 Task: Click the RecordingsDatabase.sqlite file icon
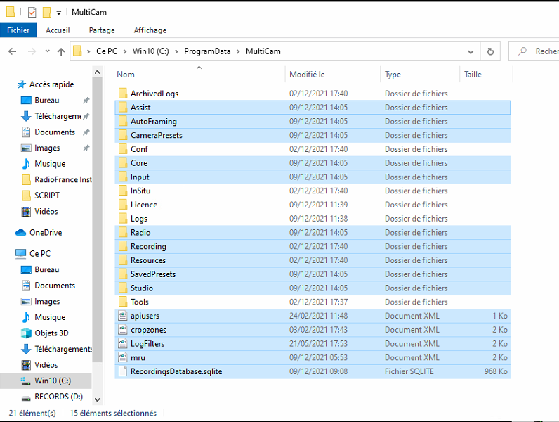[x=123, y=371]
